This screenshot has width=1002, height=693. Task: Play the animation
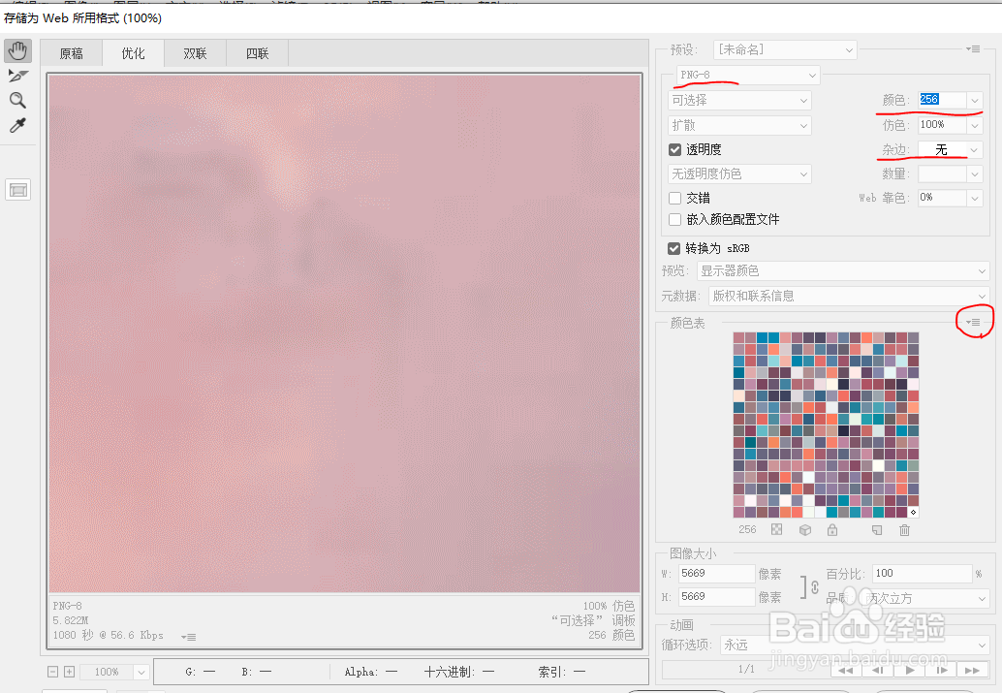909,670
